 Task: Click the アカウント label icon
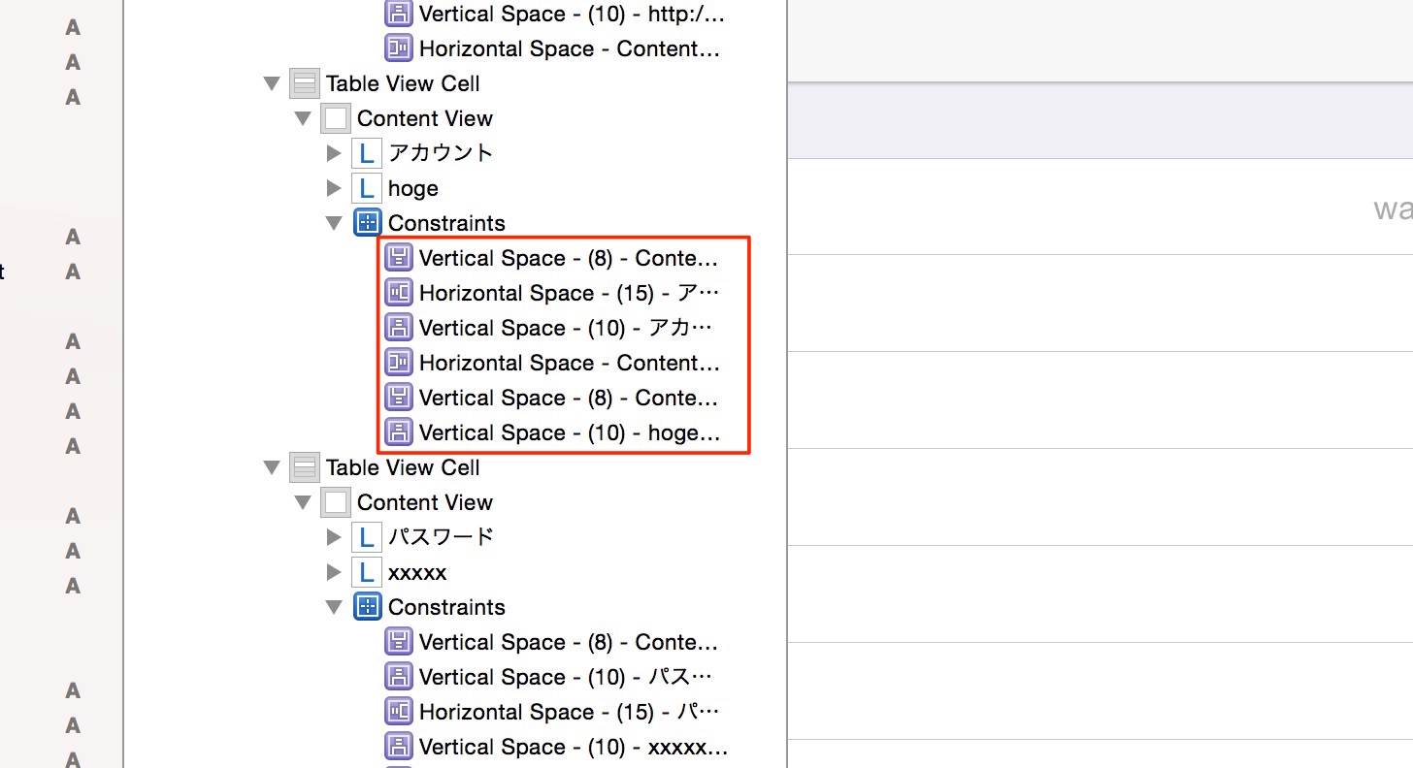366,153
